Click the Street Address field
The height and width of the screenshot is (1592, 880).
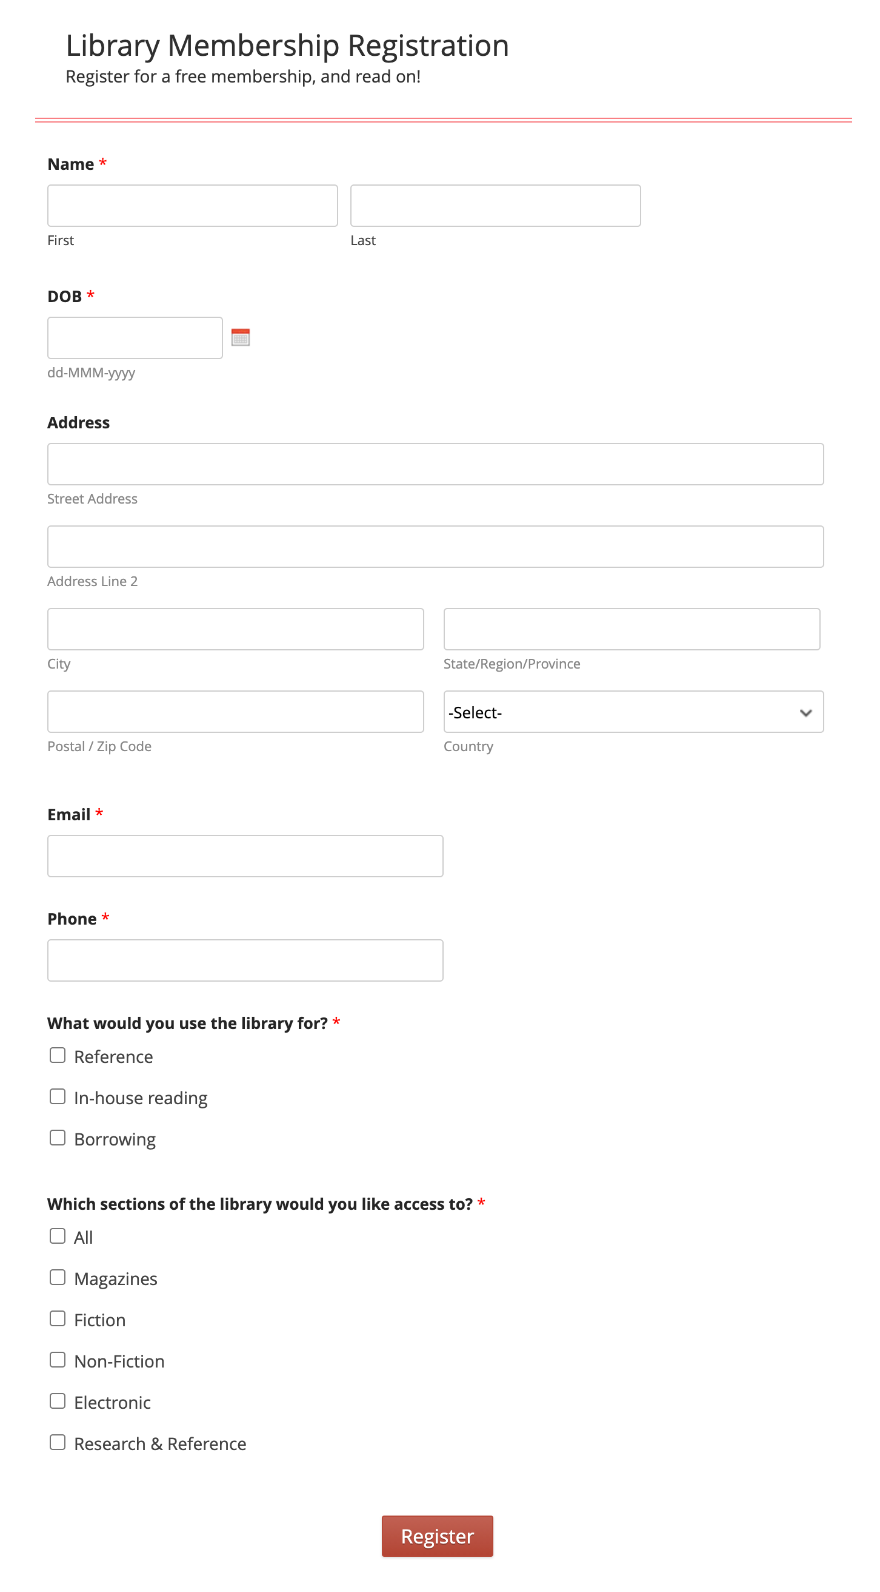click(x=435, y=464)
